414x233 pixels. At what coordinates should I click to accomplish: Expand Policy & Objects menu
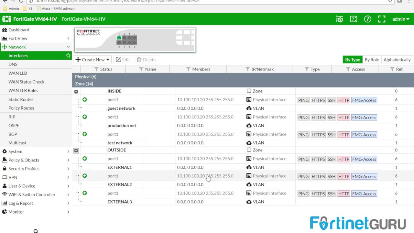coord(36,160)
